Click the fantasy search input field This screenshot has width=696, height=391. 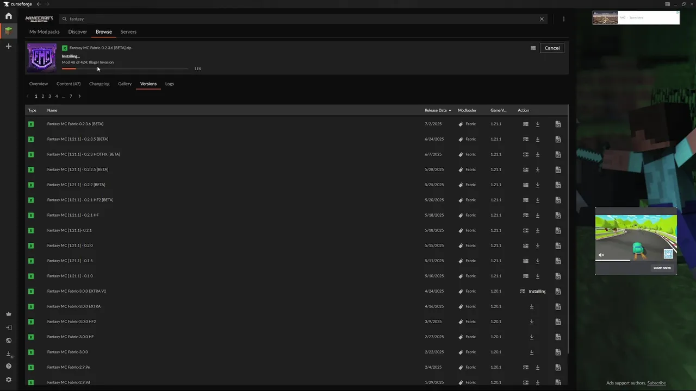(302, 19)
